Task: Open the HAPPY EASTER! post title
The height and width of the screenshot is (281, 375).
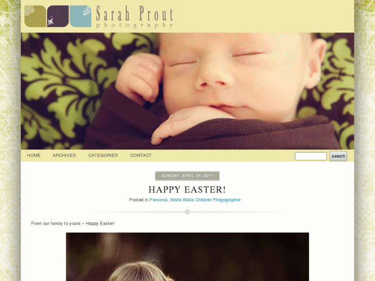Action: point(187,190)
